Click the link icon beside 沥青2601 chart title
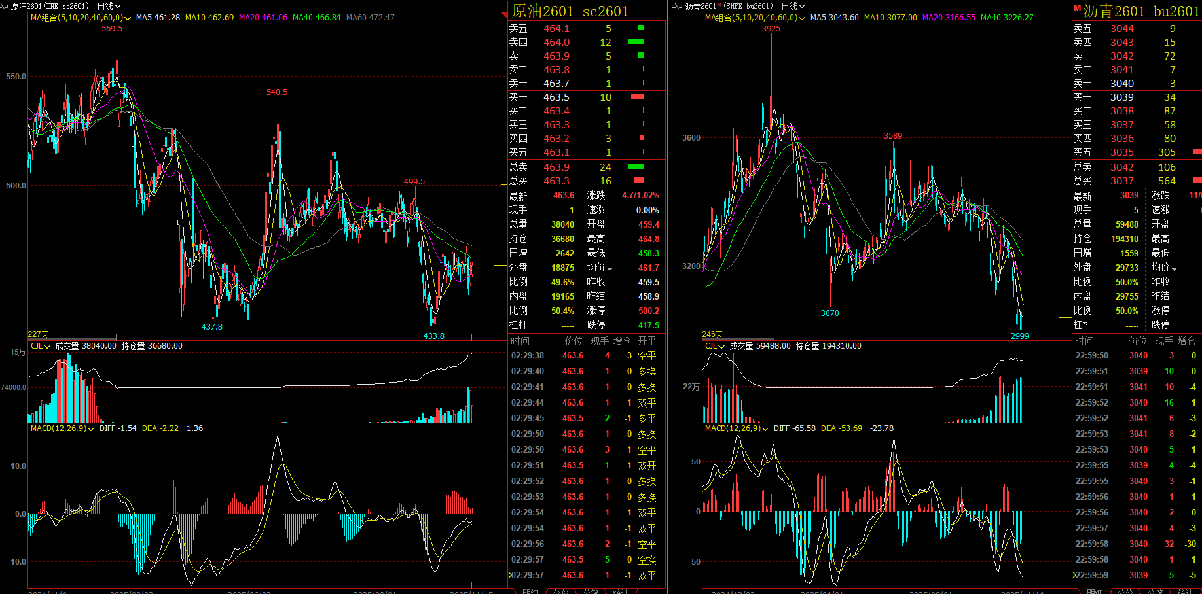The image size is (1202, 594). pos(677,6)
